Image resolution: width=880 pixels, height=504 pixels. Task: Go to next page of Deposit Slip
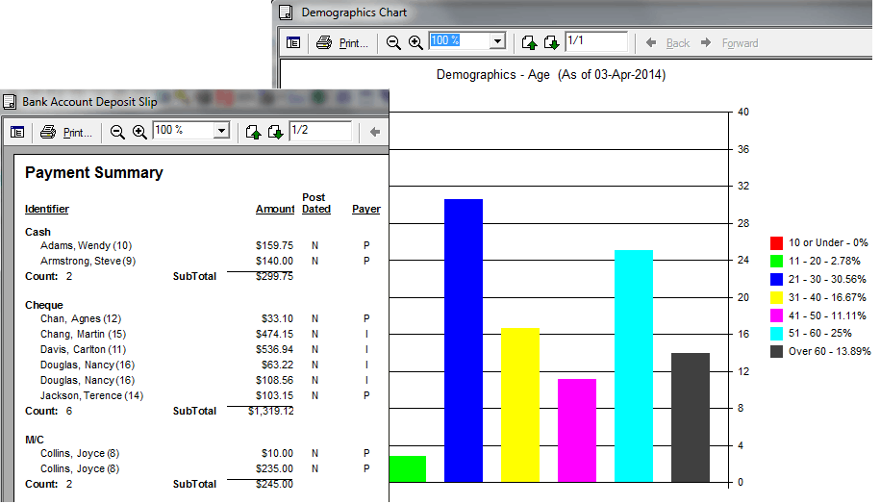[275, 132]
